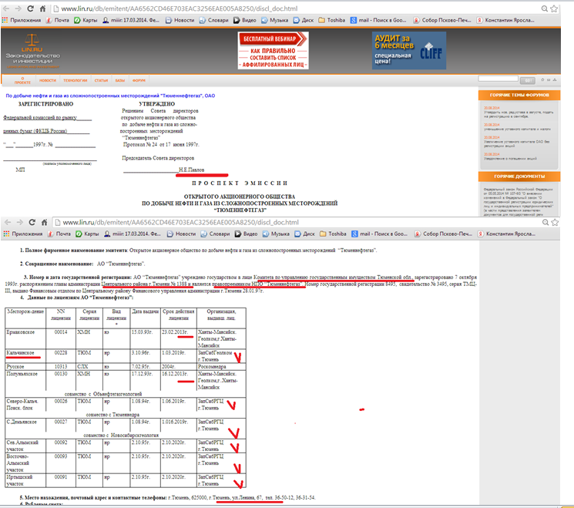Click the zoom magnifier in lower address bar
574x508 pixels.
point(545,222)
